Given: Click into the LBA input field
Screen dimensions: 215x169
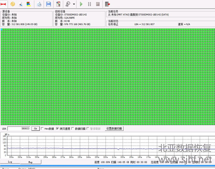Looking at the screenshot, I should click(19, 128).
